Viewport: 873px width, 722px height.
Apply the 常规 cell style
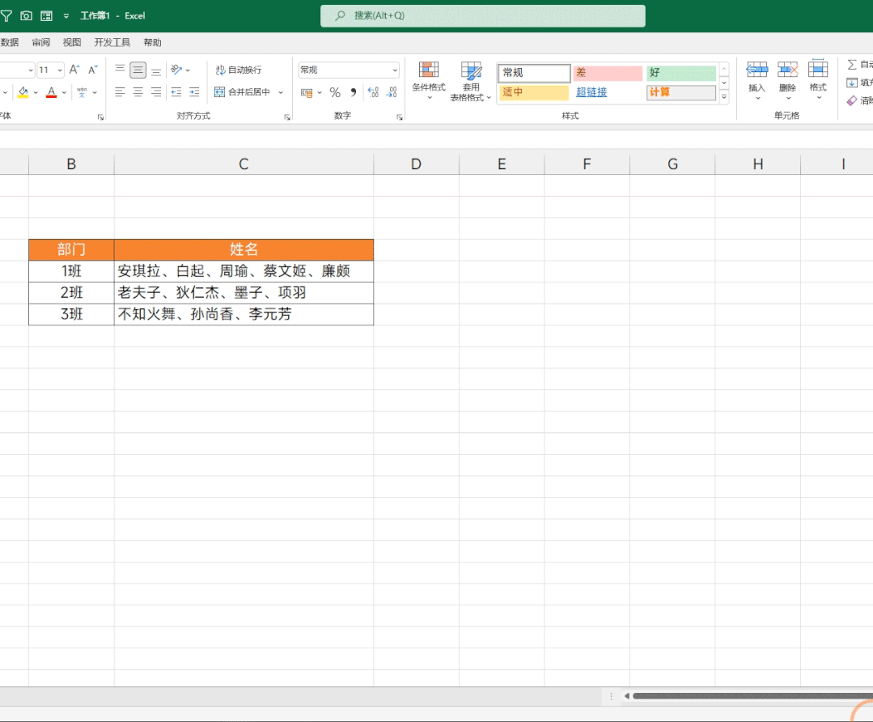pyautogui.click(x=534, y=72)
